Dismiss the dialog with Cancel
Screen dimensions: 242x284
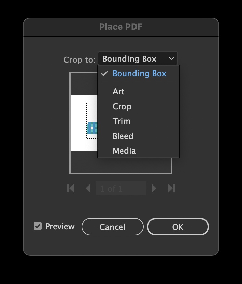pos(112,226)
